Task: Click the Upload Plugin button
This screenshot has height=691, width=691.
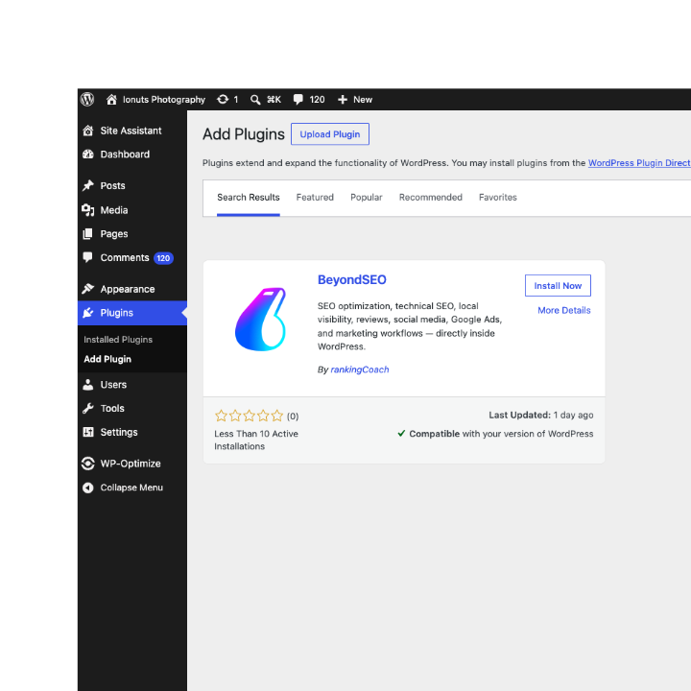Action: 330,134
